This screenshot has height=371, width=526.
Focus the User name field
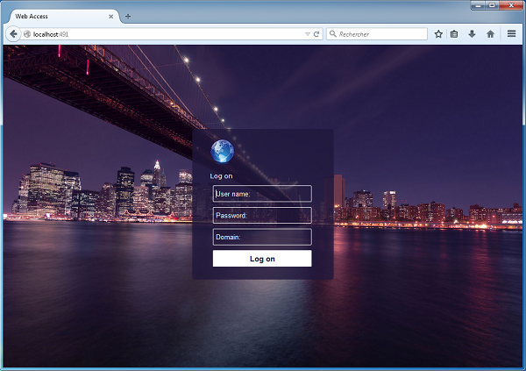(x=262, y=194)
